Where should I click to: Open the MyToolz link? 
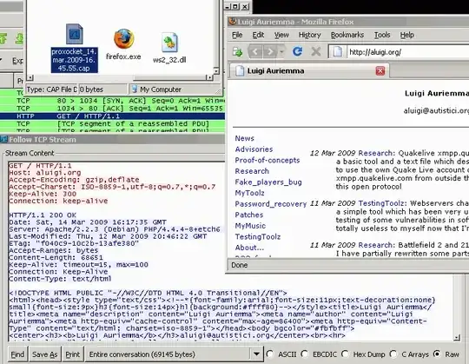point(249,193)
